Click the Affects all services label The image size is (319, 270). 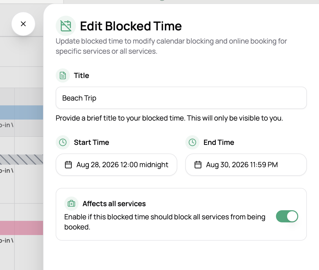(114, 204)
